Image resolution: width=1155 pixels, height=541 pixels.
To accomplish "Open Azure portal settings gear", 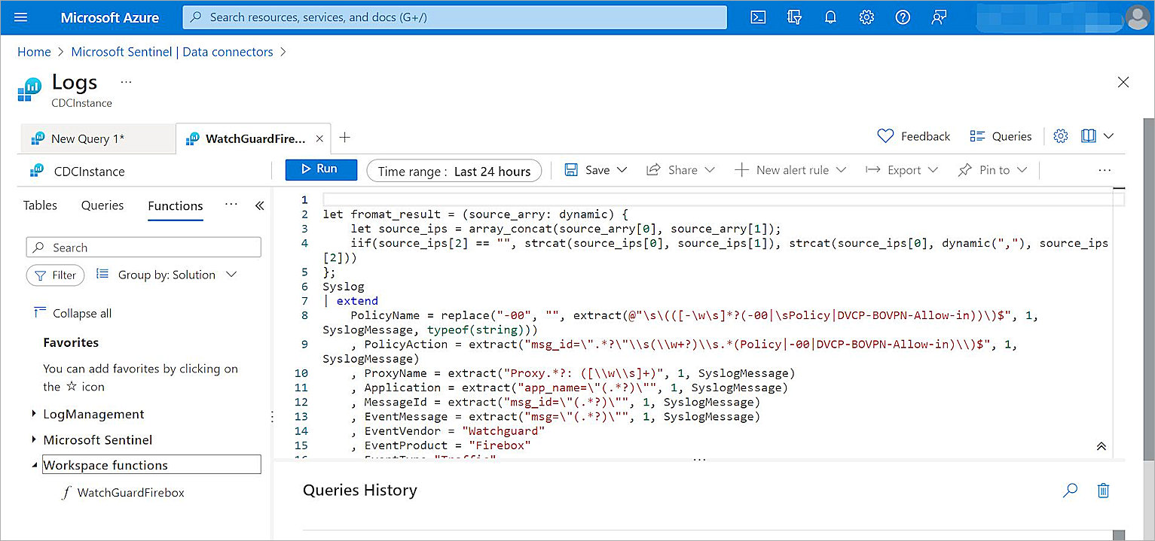I will click(866, 17).
